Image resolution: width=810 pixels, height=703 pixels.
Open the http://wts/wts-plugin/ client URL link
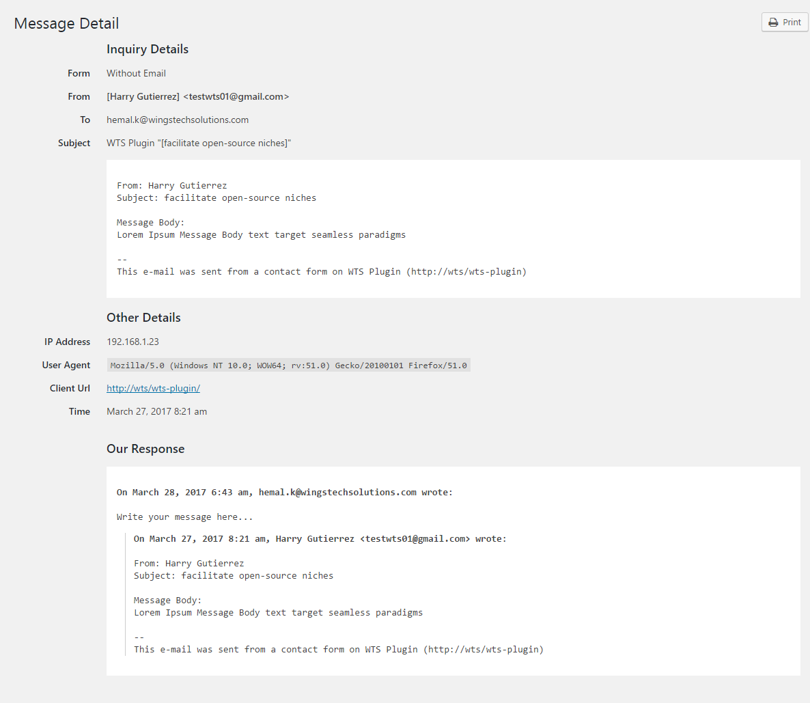pos(153,388)
